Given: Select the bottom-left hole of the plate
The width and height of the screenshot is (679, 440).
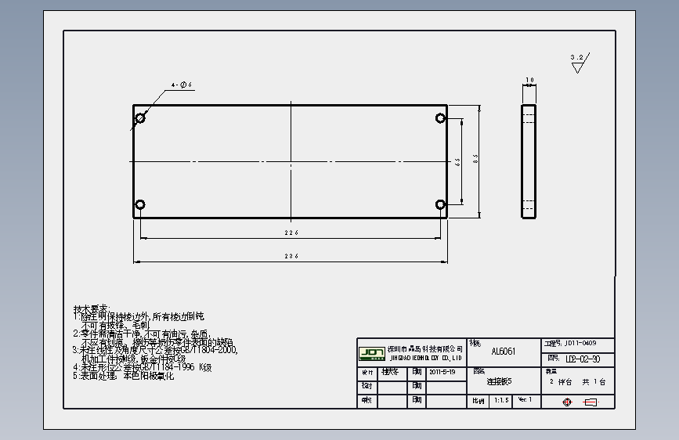Looking at the screenshot, I should [140, 204].
